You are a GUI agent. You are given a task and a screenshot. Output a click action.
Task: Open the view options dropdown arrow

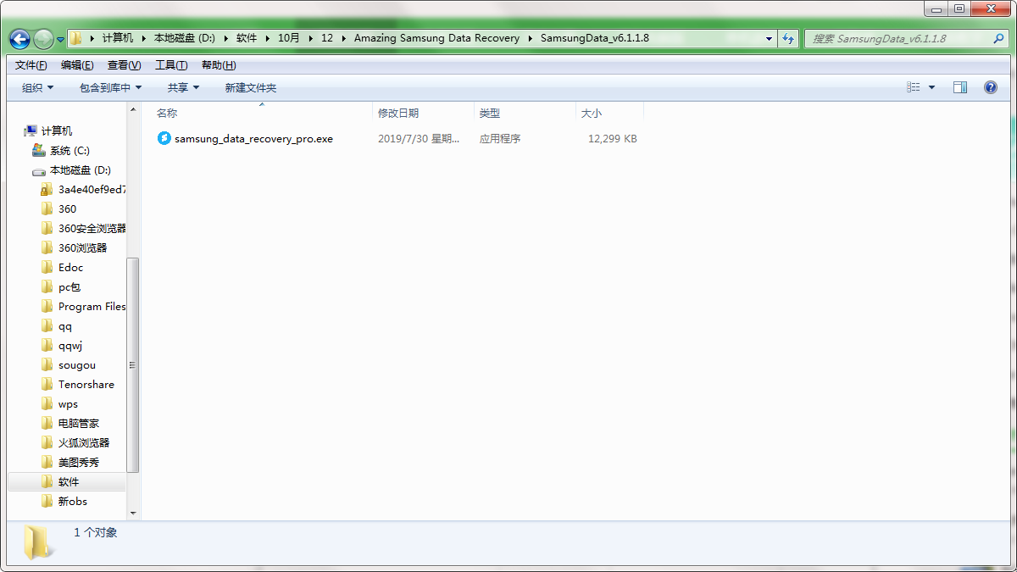932,87
